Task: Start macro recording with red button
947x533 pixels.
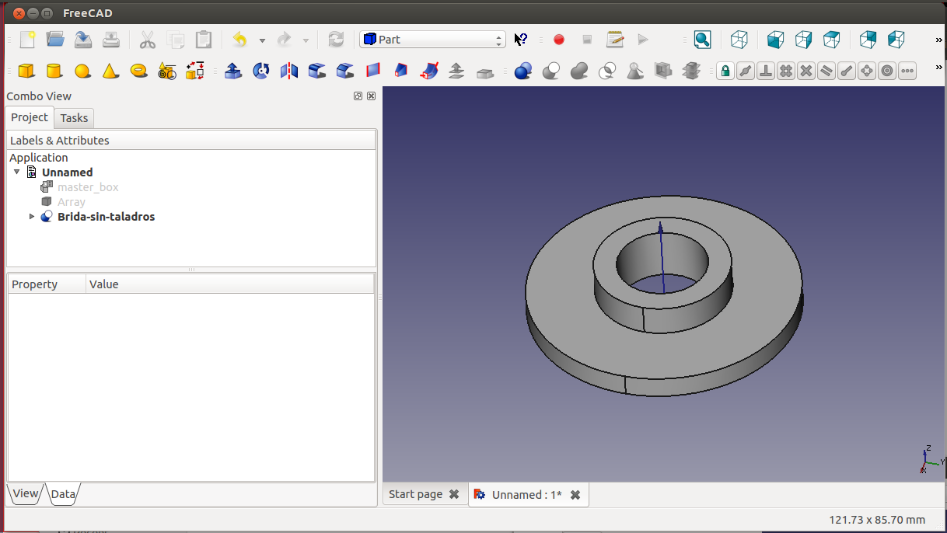Action: coord(558,40)
